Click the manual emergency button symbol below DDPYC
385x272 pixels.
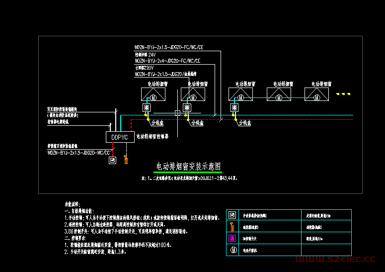pos(112,161)
